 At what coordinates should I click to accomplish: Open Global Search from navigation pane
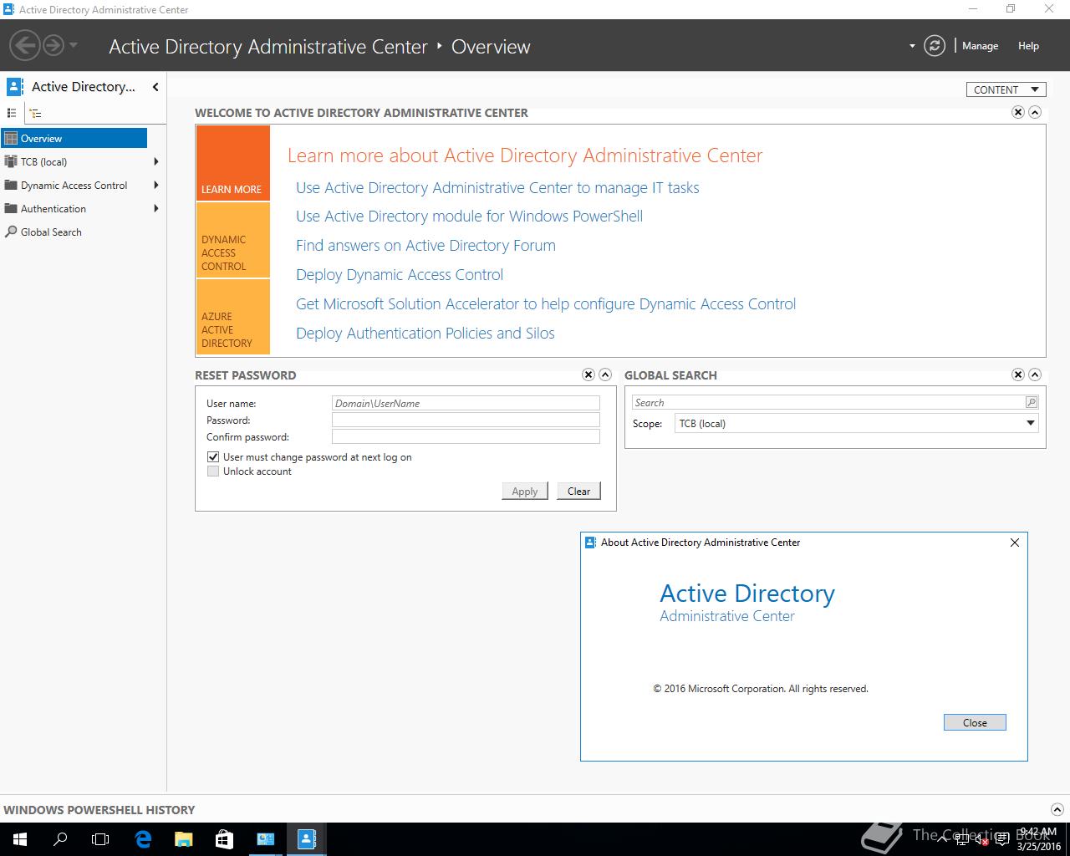click(x=51, y=232)
